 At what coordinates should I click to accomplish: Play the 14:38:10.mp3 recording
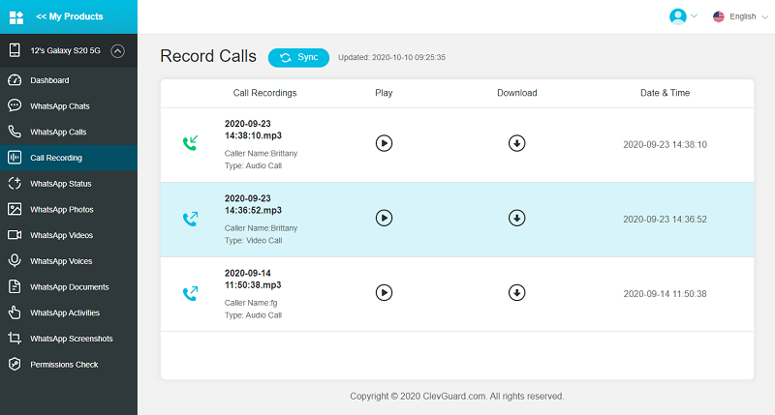pos(384,143)
